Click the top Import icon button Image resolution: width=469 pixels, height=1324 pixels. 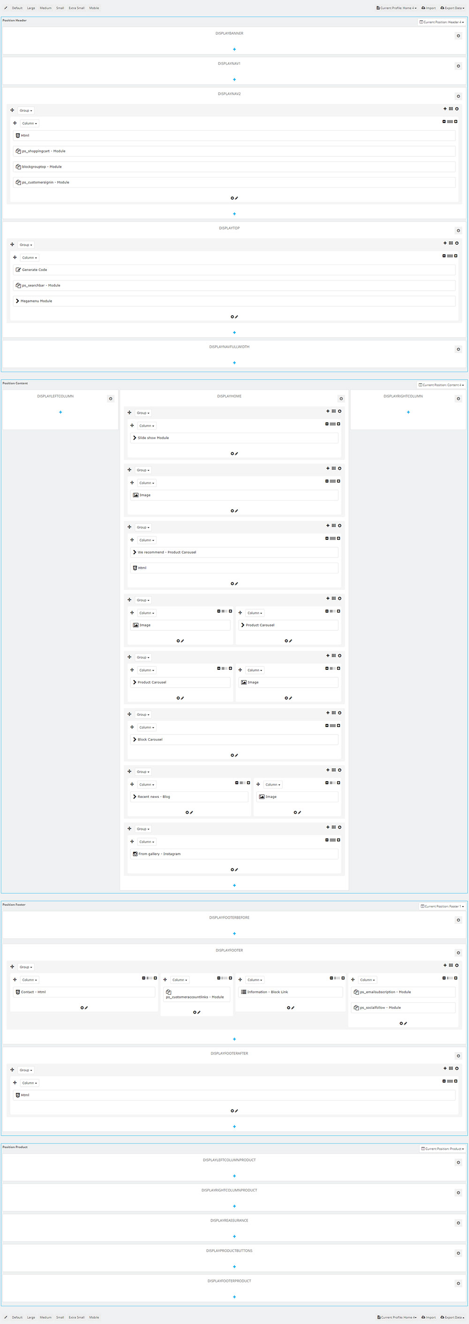[429, 8]
